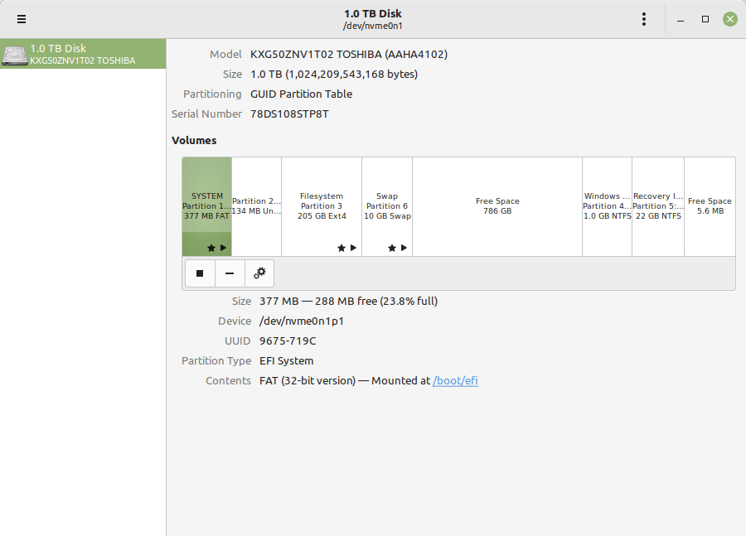The width and height of the screenshot is (746, 536).
Task: Open the hamburger application menu
Action: [21, 19]
